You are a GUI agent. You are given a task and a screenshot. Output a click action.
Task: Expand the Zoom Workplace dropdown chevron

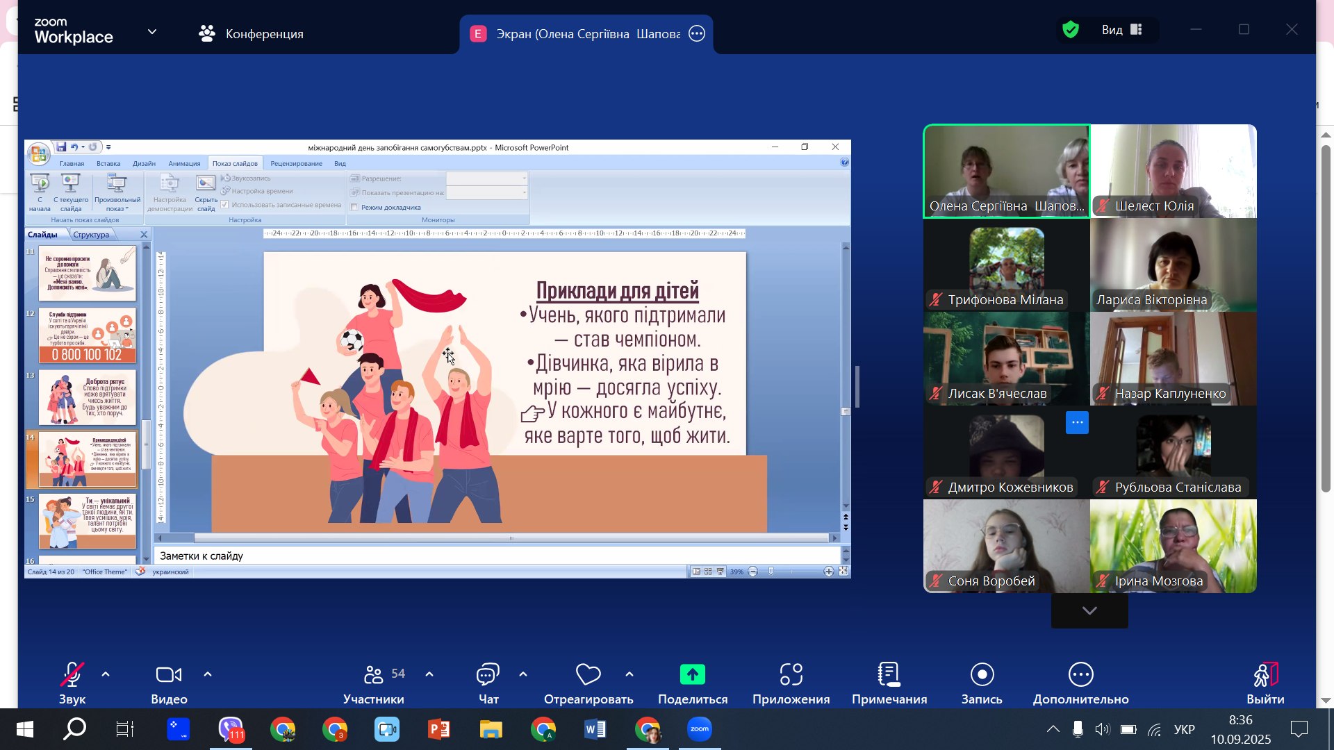152,32
